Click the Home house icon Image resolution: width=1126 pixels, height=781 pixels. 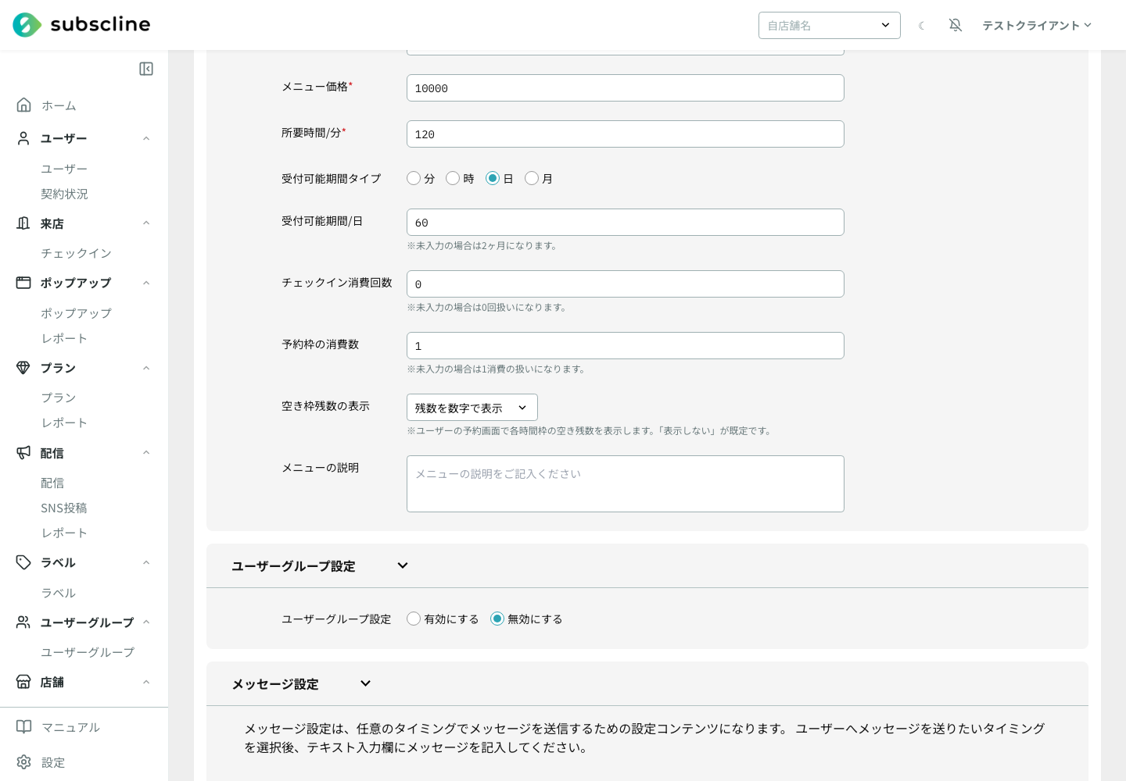(x=24, y=105)
